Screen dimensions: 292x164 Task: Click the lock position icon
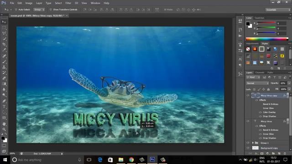[264, 89]
